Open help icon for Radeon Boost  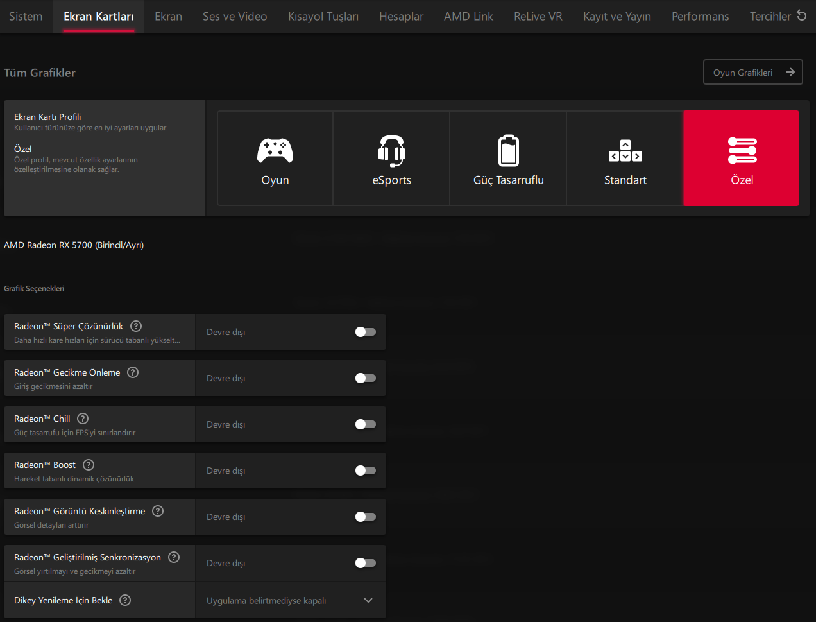[89, 465]
